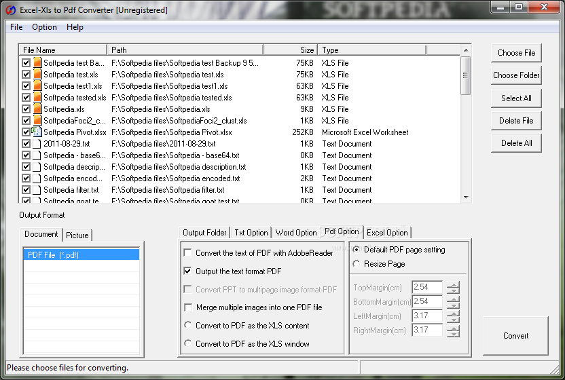Click the Delete File button
Image resolution: width=565 pixels, height=380 pixels.
click(x=516, y=121)
